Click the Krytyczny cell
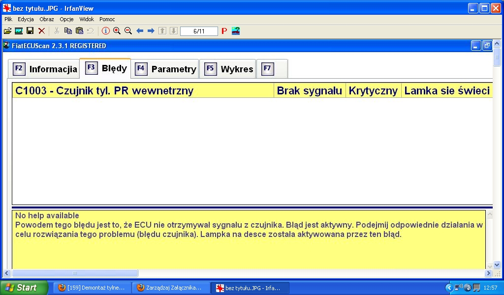This screenshot has height=295, width=504. tap(373, 90)
